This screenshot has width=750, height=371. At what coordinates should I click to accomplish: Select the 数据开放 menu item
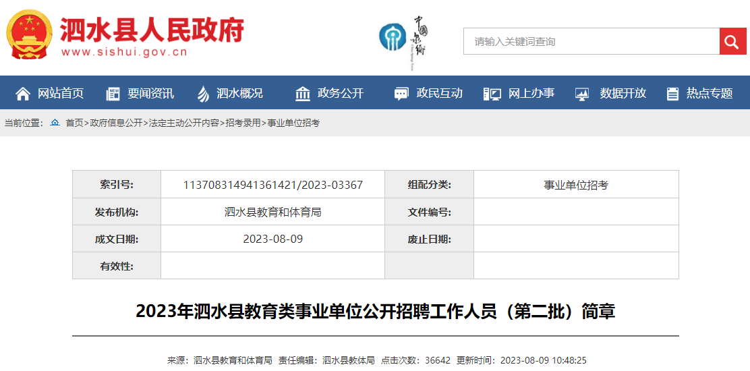[x=623, y=93]
